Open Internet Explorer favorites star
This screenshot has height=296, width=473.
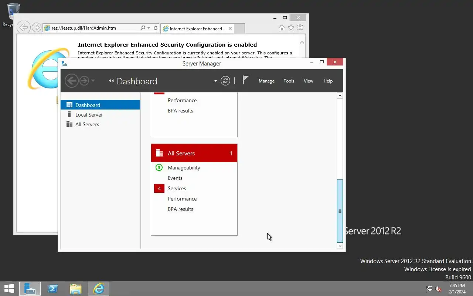(291, 28)
